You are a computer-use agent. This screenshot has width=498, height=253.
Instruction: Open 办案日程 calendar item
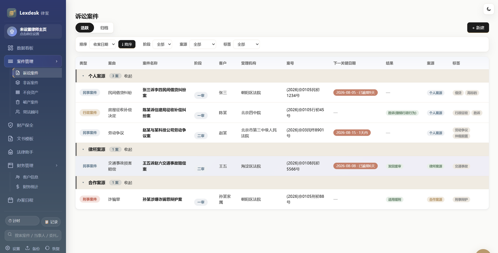click(x=33, y=200)
